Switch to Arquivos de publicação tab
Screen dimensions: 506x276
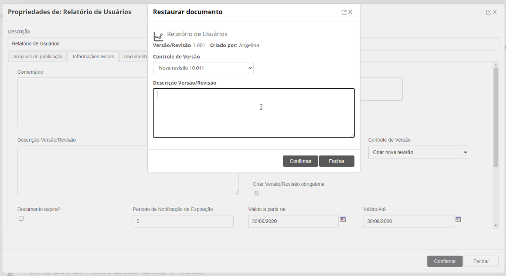pos(38,57)
